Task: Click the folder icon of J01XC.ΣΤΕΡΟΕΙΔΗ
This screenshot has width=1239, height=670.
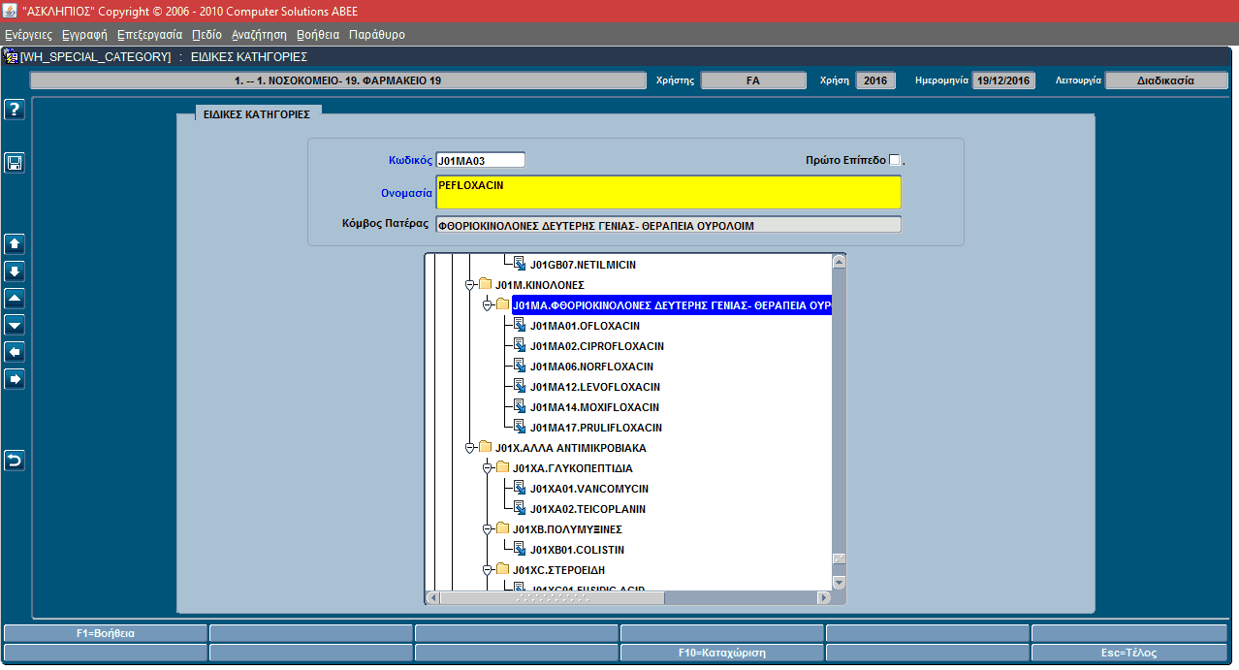Action: (x=502, y=569)
